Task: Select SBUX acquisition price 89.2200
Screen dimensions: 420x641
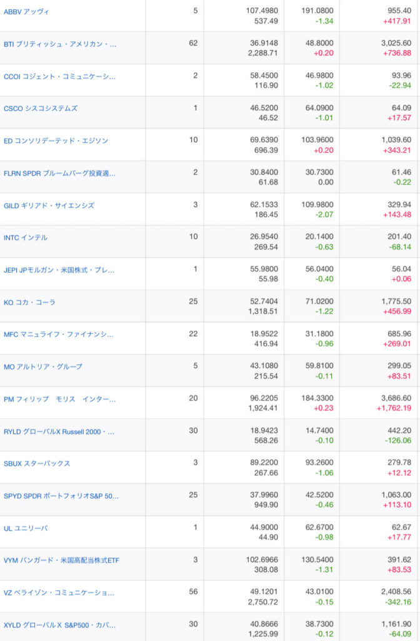Action: (x=264, y=463)
